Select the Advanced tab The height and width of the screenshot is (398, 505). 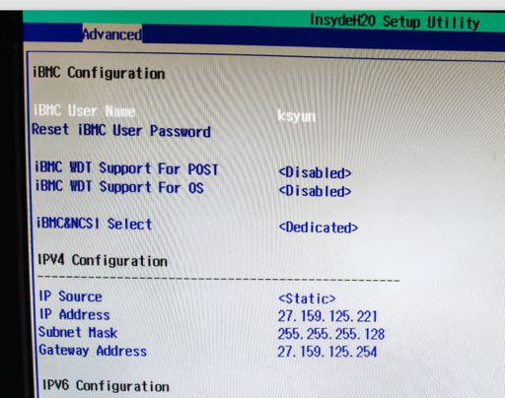click(112, 34)
